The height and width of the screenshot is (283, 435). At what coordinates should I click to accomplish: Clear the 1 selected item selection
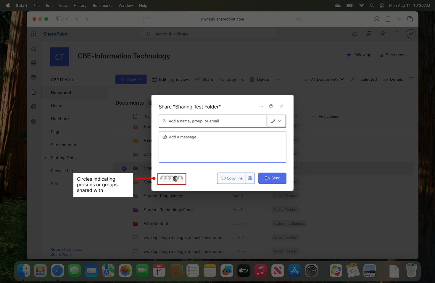(353, 80)
